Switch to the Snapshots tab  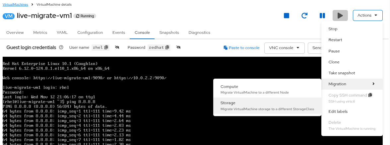click(x=169, y=33)
